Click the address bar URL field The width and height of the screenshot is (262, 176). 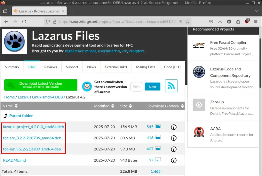pos(117,21)
